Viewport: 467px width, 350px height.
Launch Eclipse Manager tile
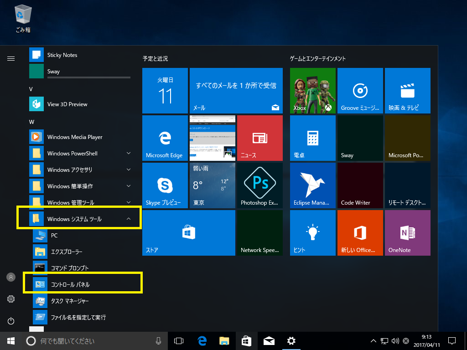(x=313, y=185)
